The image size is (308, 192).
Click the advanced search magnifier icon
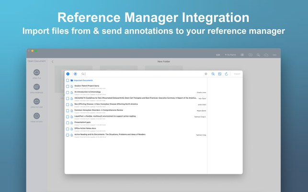point(213,74)
